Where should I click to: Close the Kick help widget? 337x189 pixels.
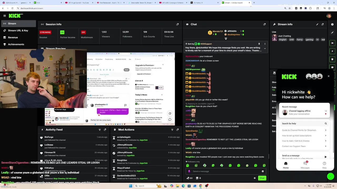pyautogui.click(x=329, y=76)
